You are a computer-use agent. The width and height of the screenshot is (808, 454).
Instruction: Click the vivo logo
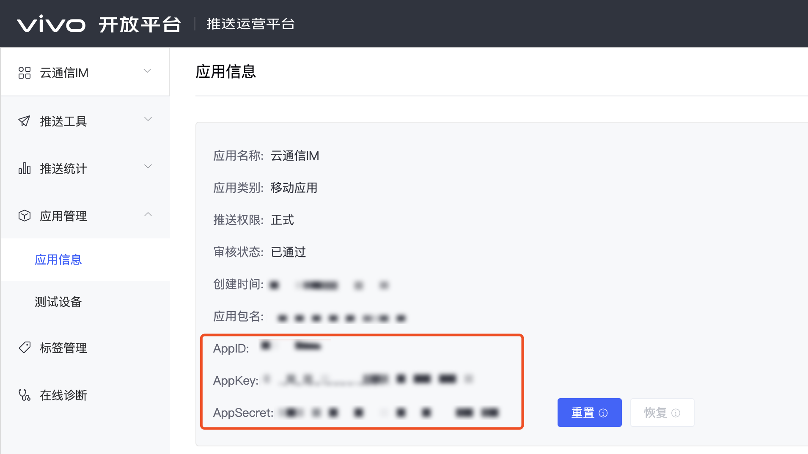click(51, 24)
